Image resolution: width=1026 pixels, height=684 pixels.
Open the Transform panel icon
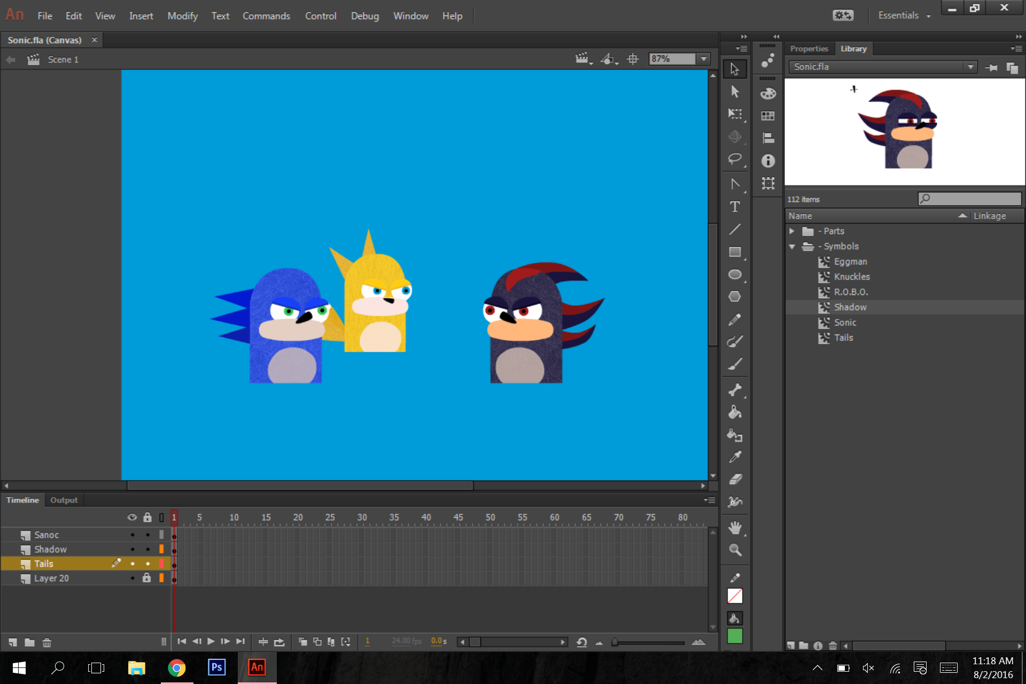[x=768, y=183]
